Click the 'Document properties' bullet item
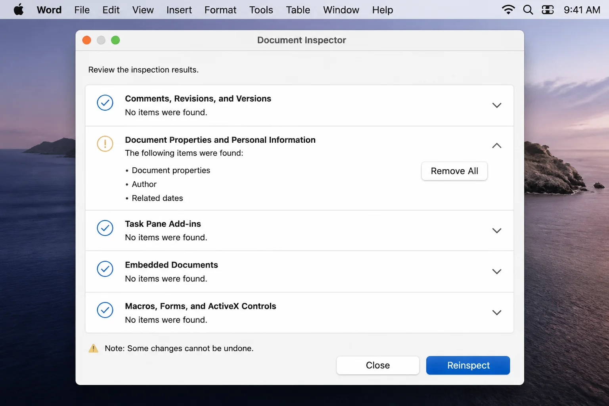The height and width of the screenshot is (406, 609). pos(171,170)
